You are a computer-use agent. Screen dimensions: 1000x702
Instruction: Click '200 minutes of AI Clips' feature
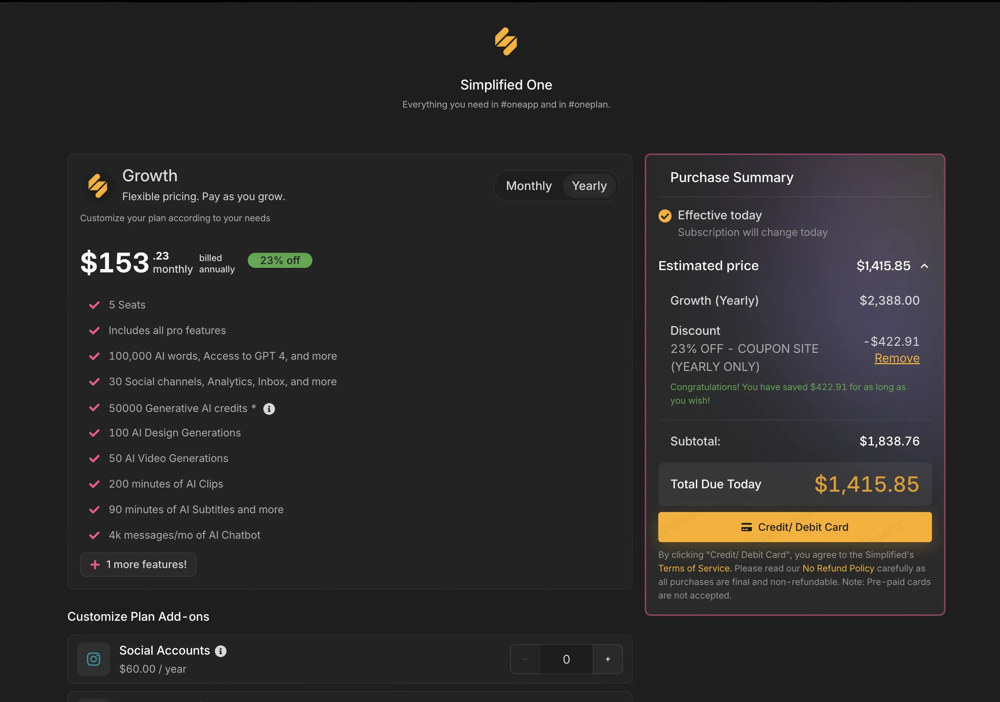click(166, 484)
